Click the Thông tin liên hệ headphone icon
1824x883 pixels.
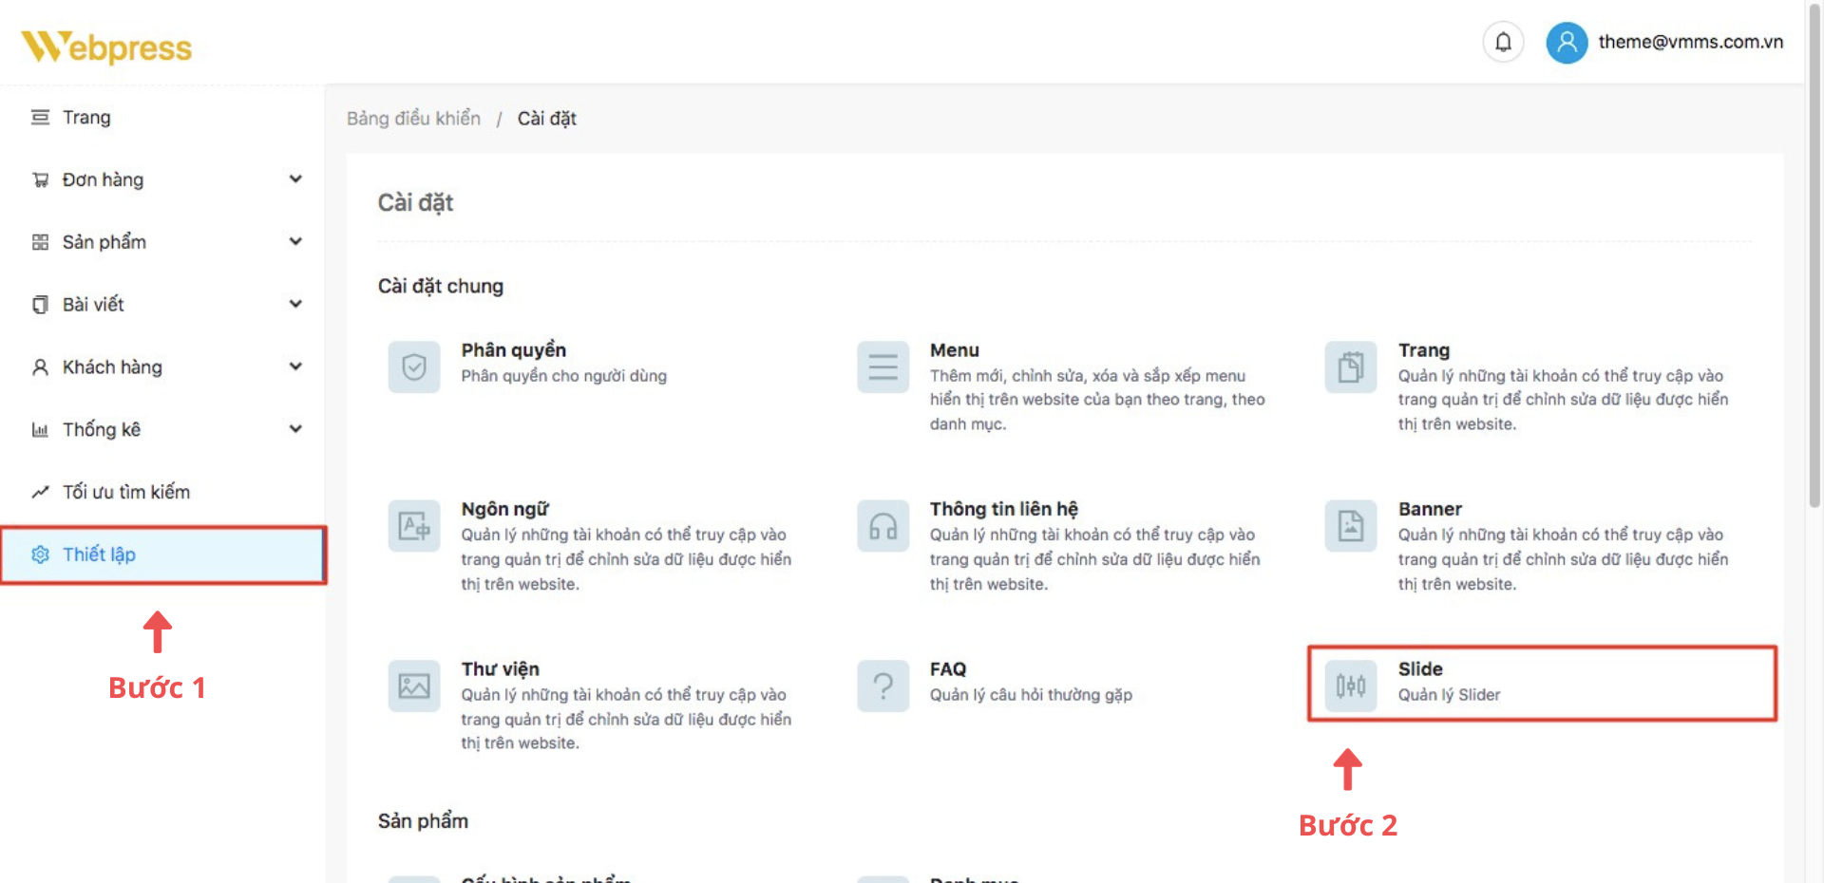point(883,526)
